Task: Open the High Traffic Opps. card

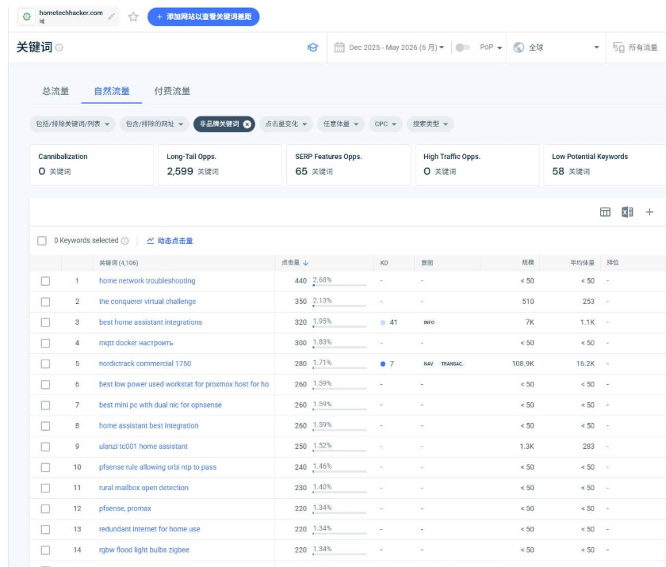Action: [x=477, y=165]
